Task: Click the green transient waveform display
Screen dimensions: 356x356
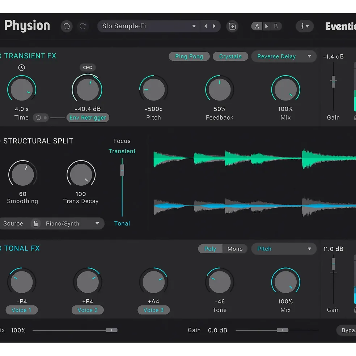Action: 255,158
